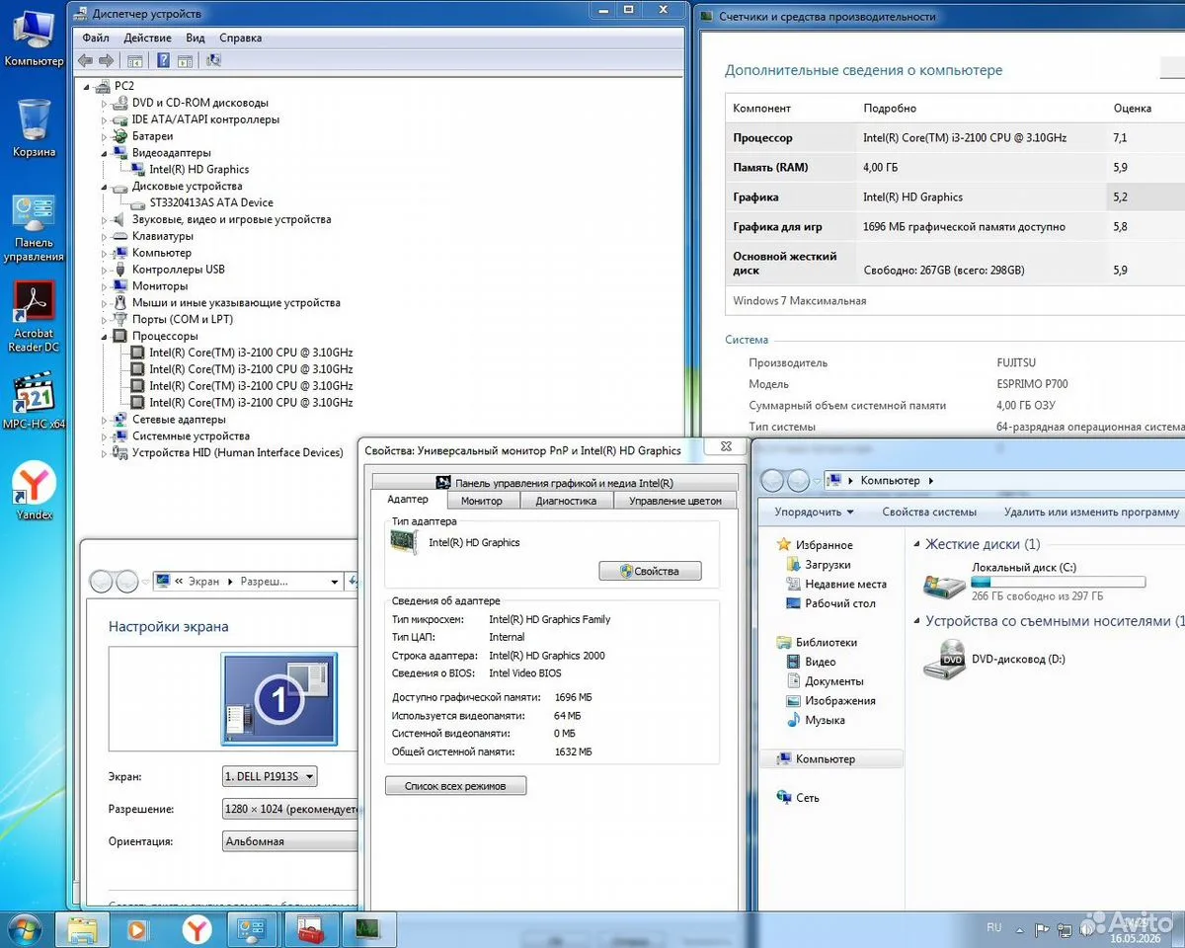The height and width of the screenshot is (948, 1185).
Task: Click the show/hide action pane toolbar icon
Action: click(x=185, y=61)
